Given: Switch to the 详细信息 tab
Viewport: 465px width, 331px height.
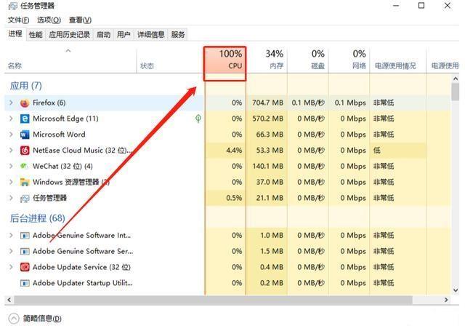Looking at the screenshot, I should coord(150,35).
